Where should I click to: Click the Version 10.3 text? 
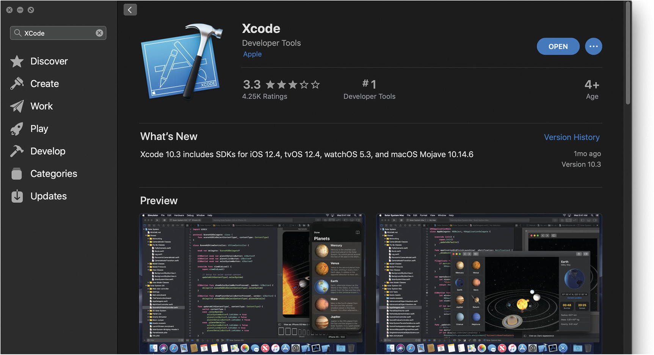(x=581, y=164)
